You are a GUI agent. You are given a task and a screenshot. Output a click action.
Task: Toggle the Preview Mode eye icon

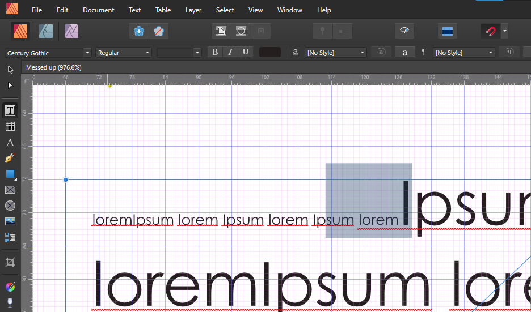tap(404, 31)
